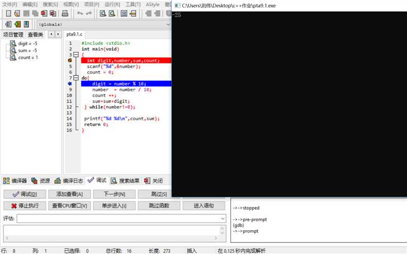Image resolution: width=407 pixels, height=254 pixels.
Task: Select the pta9.1.c editor tab
Action: [x=74, y=35]
